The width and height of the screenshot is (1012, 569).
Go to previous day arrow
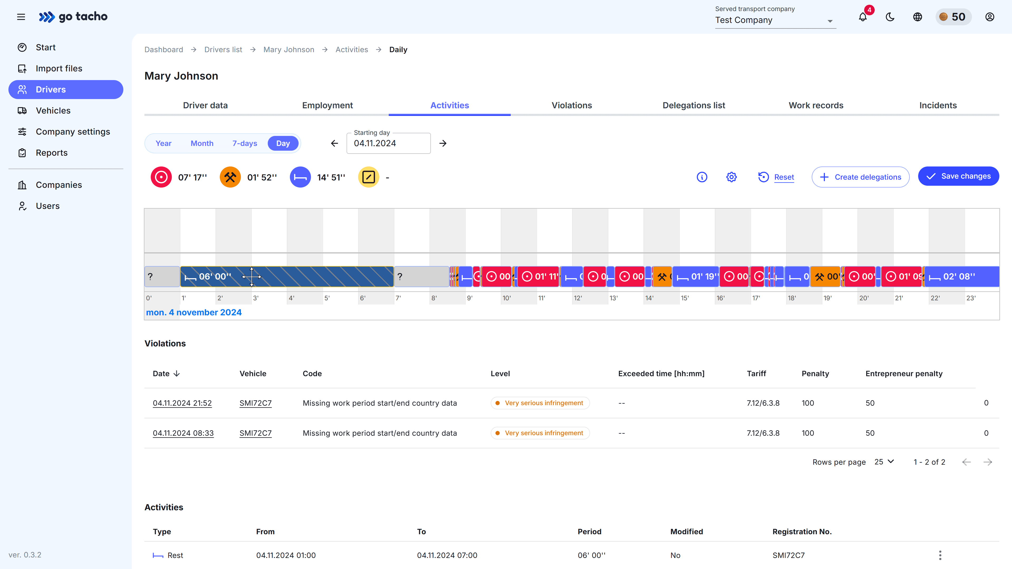(334, 143)
